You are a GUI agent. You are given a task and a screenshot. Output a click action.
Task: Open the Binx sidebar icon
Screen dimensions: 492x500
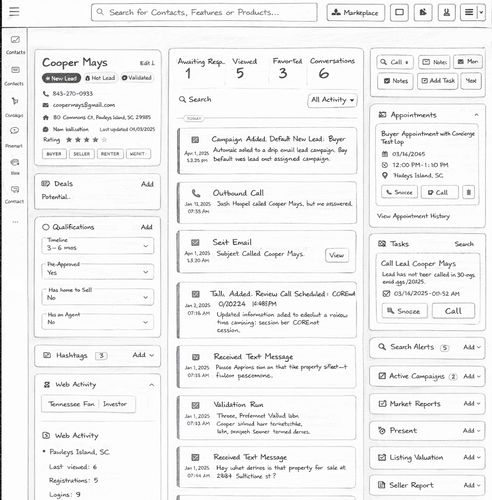coord(14,162)
